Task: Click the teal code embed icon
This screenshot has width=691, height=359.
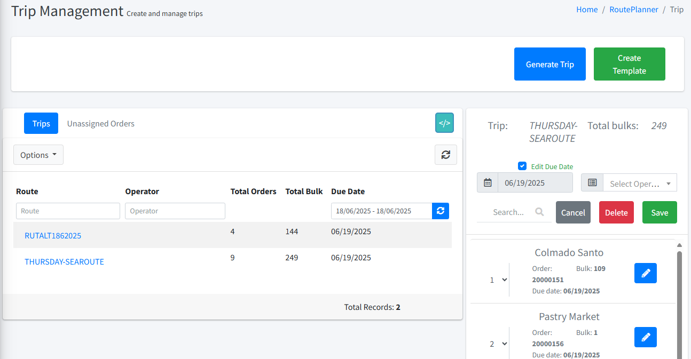Action: point(444,123)
